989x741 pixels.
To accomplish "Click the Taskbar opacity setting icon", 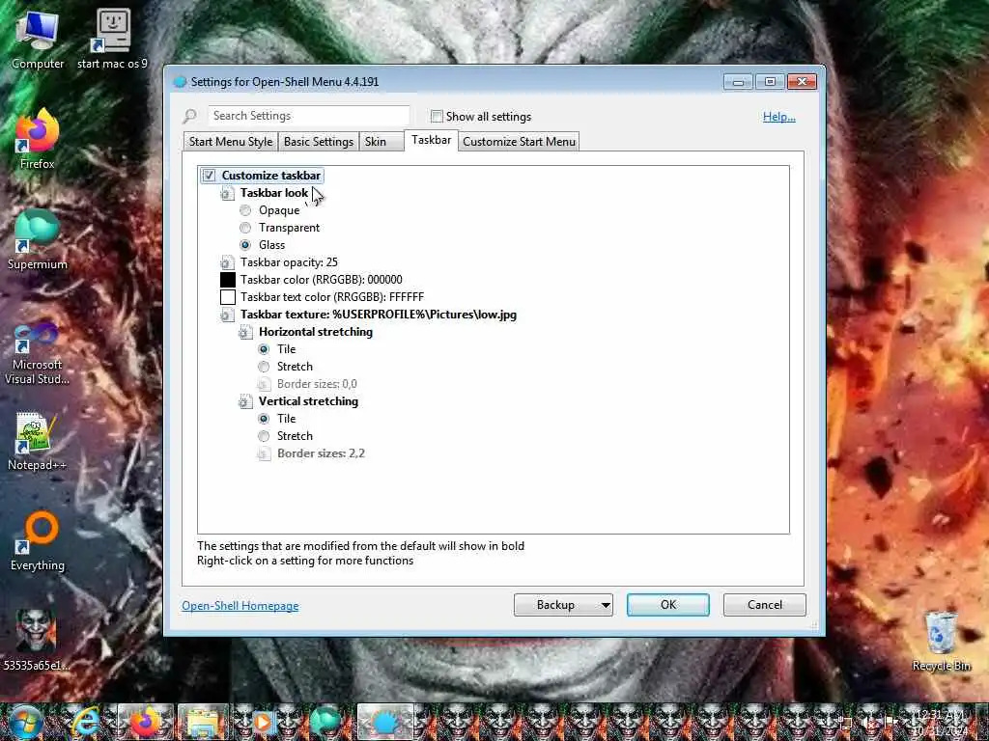I will point(227,262).
